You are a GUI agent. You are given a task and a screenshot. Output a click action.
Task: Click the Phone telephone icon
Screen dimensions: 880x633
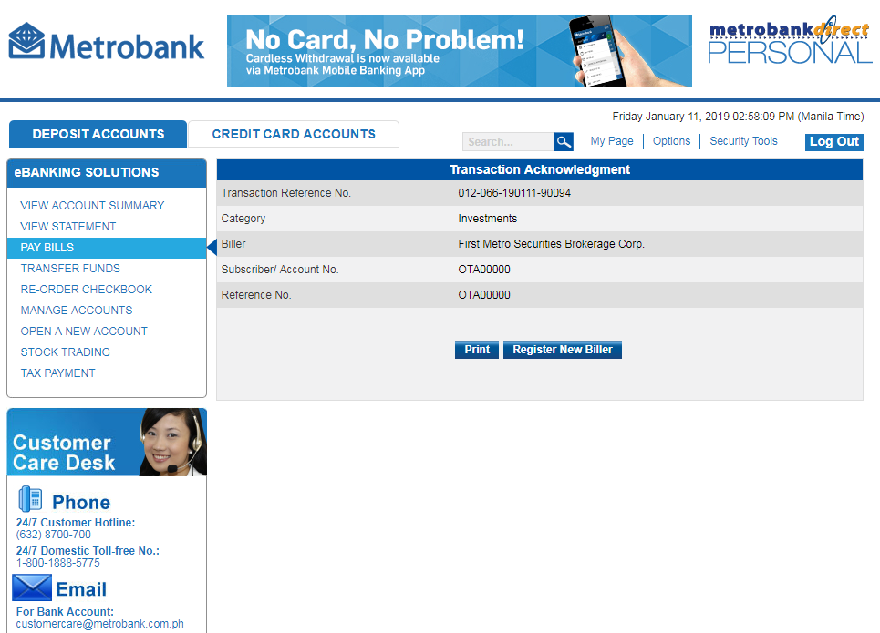point(30,499)
